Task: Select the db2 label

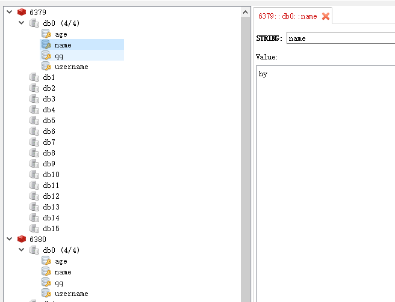Action: [49, 88]
